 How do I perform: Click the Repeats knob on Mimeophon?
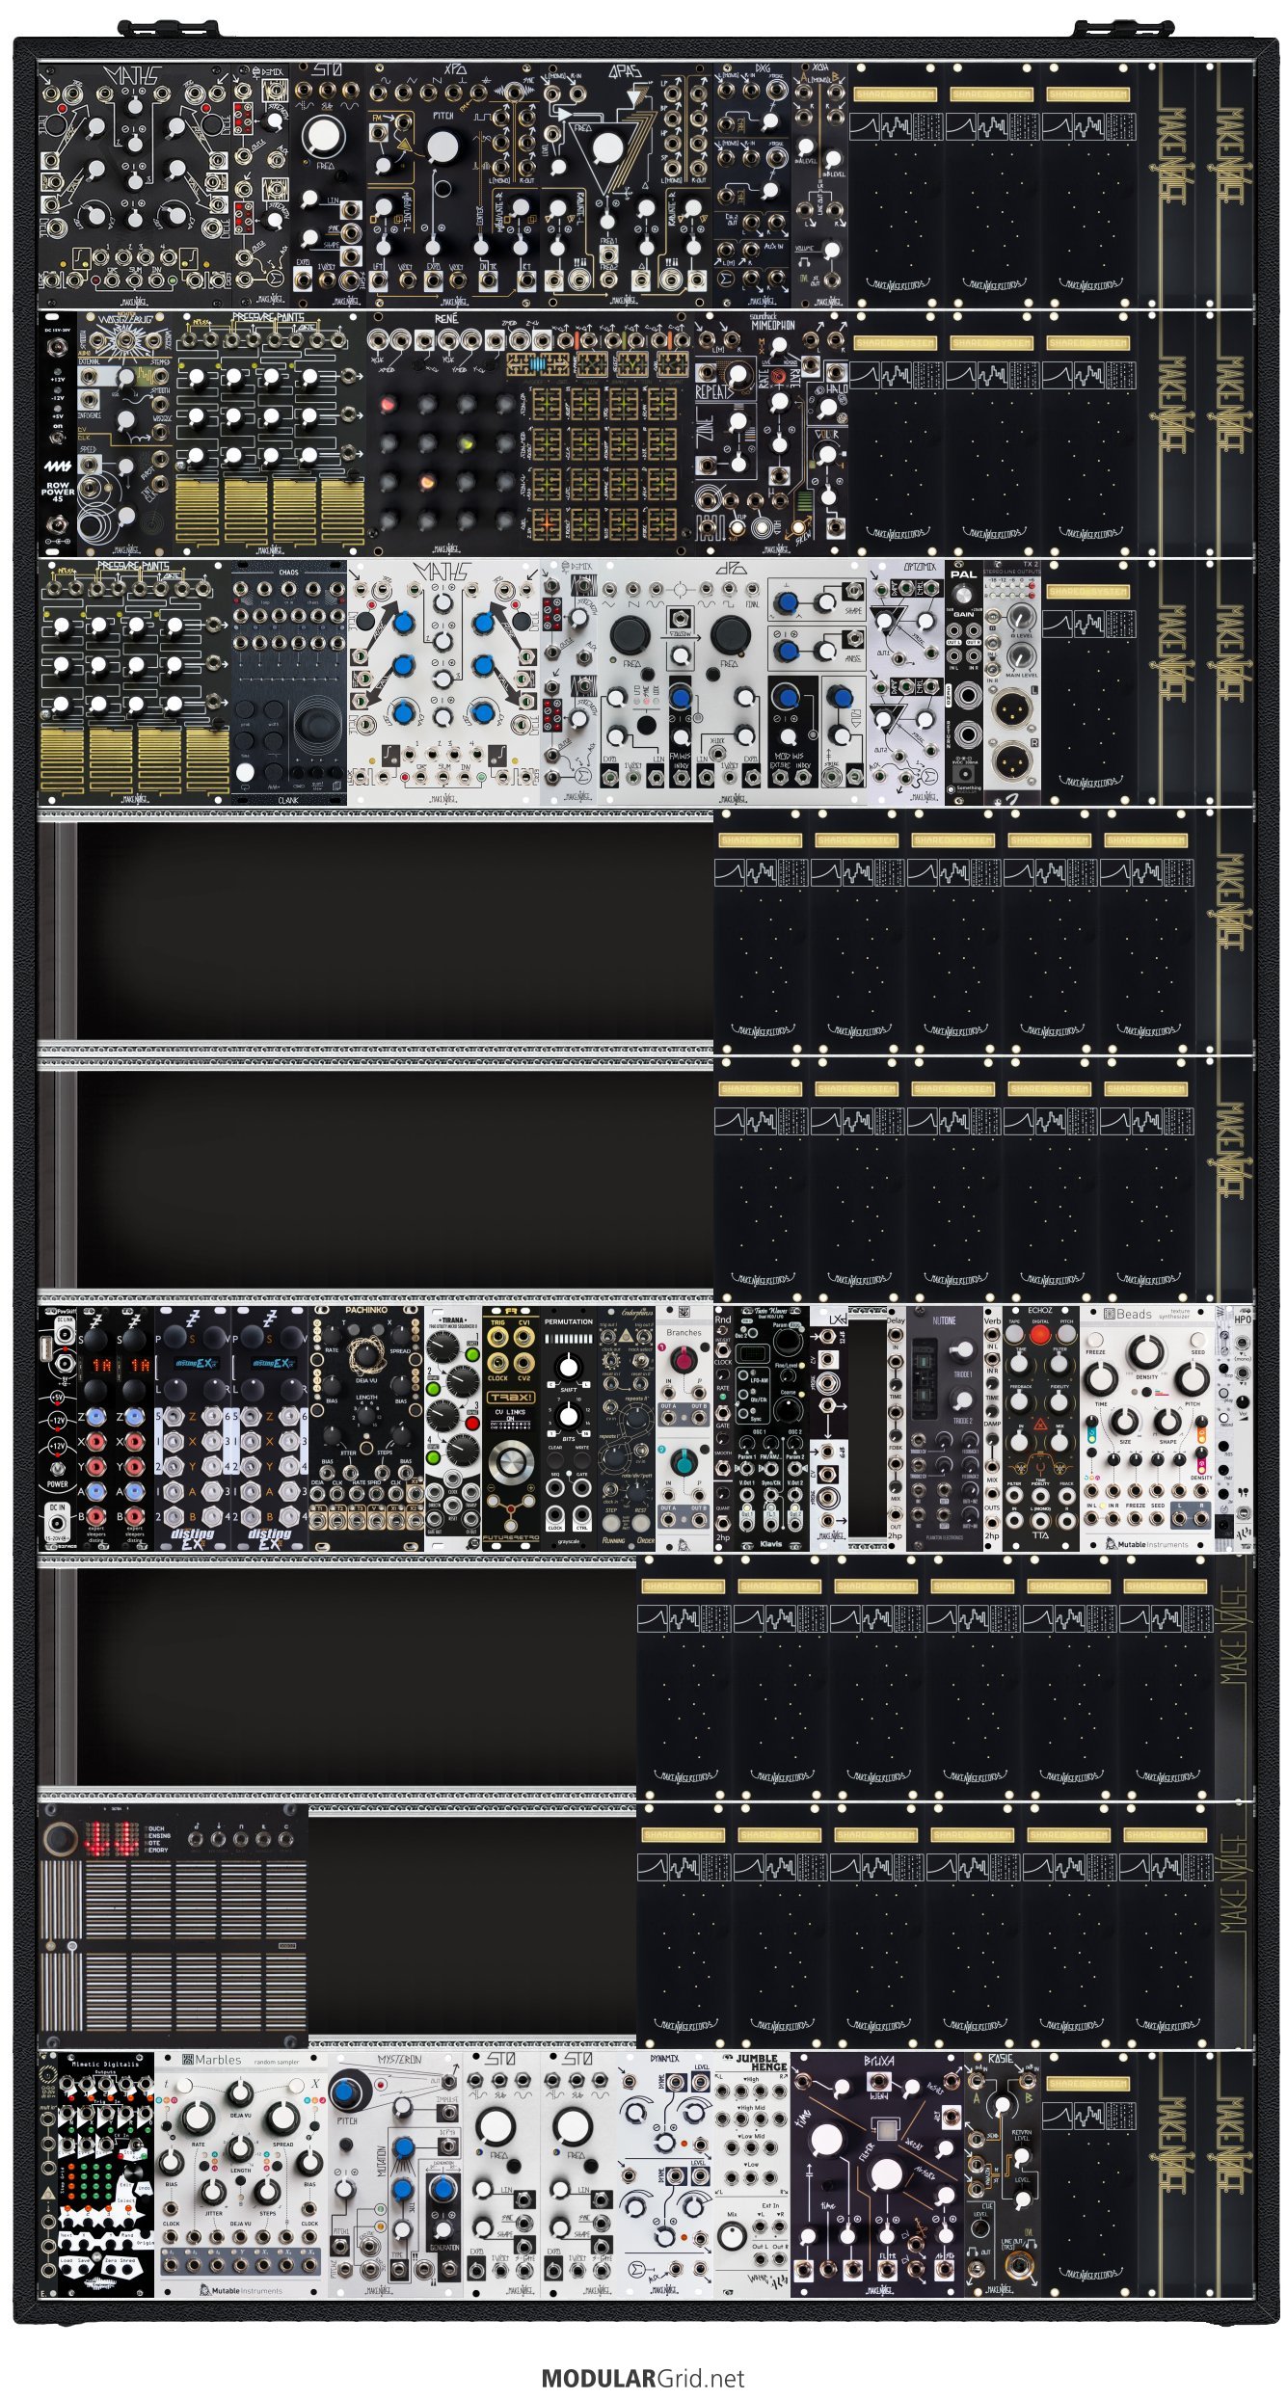pyautogui.click(x=739, y=375)
